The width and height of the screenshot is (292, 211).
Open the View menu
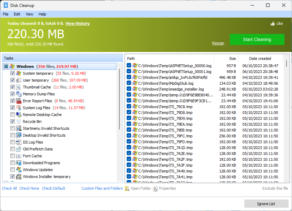click(x=29, y=14)
